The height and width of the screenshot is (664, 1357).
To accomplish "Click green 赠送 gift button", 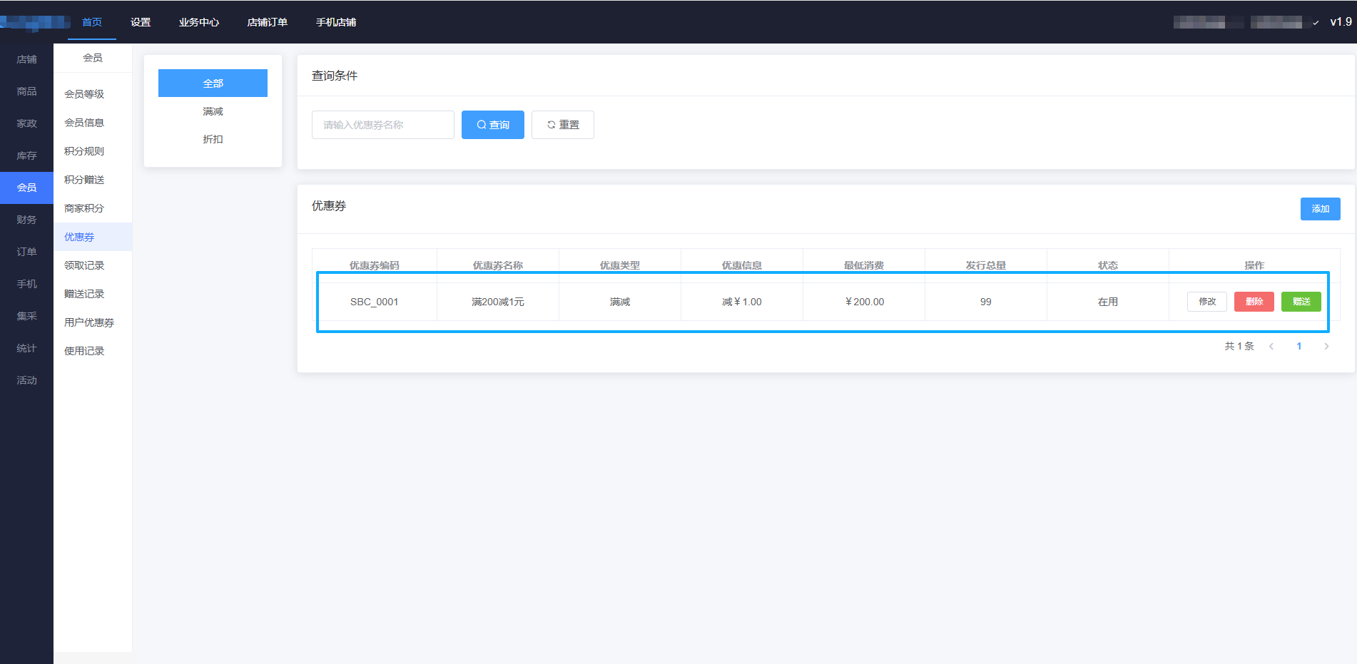I will [x=1301, y=302].
